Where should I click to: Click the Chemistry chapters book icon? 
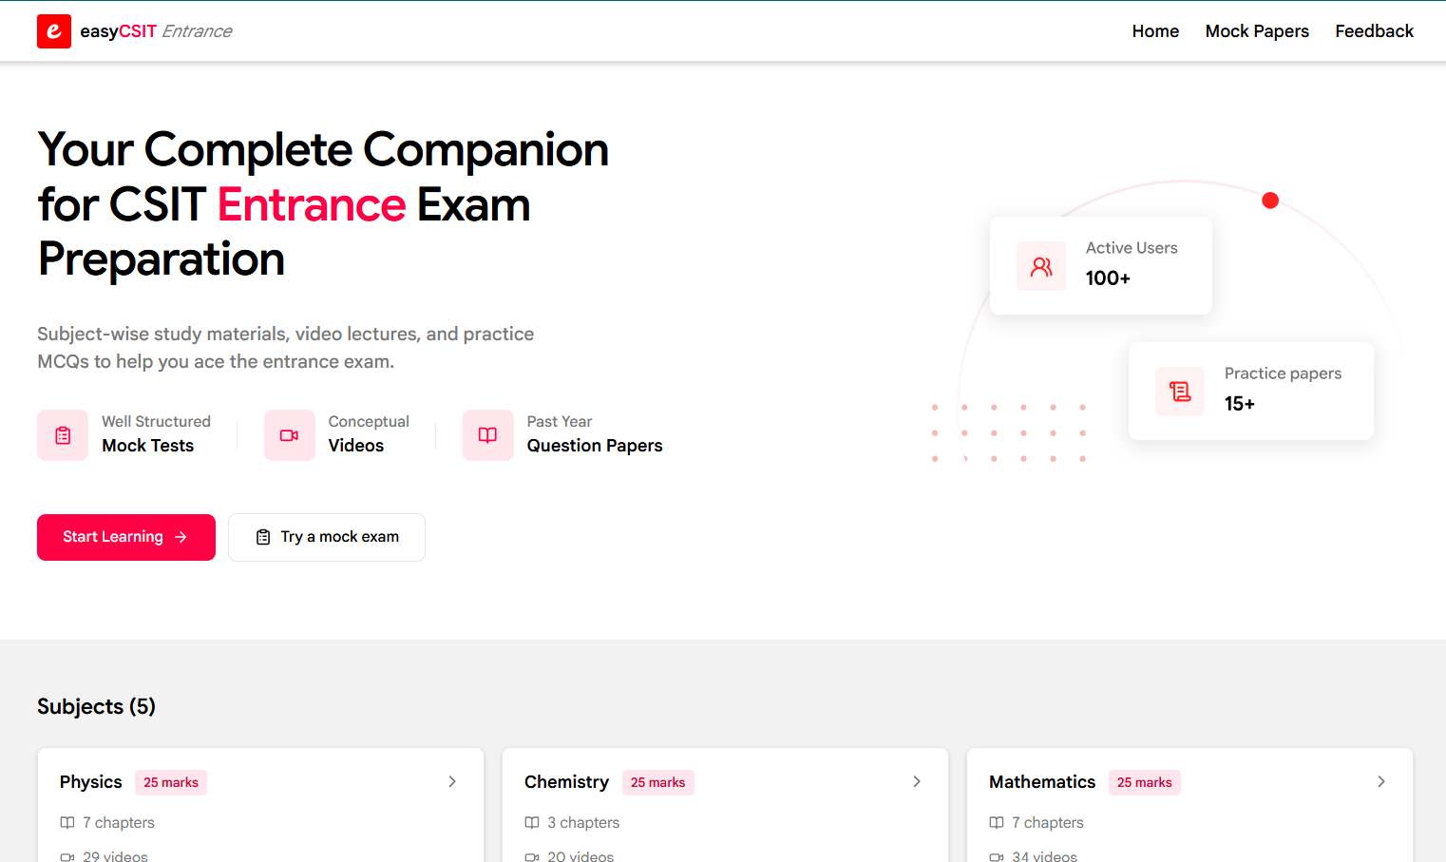[x=532, y=823]
